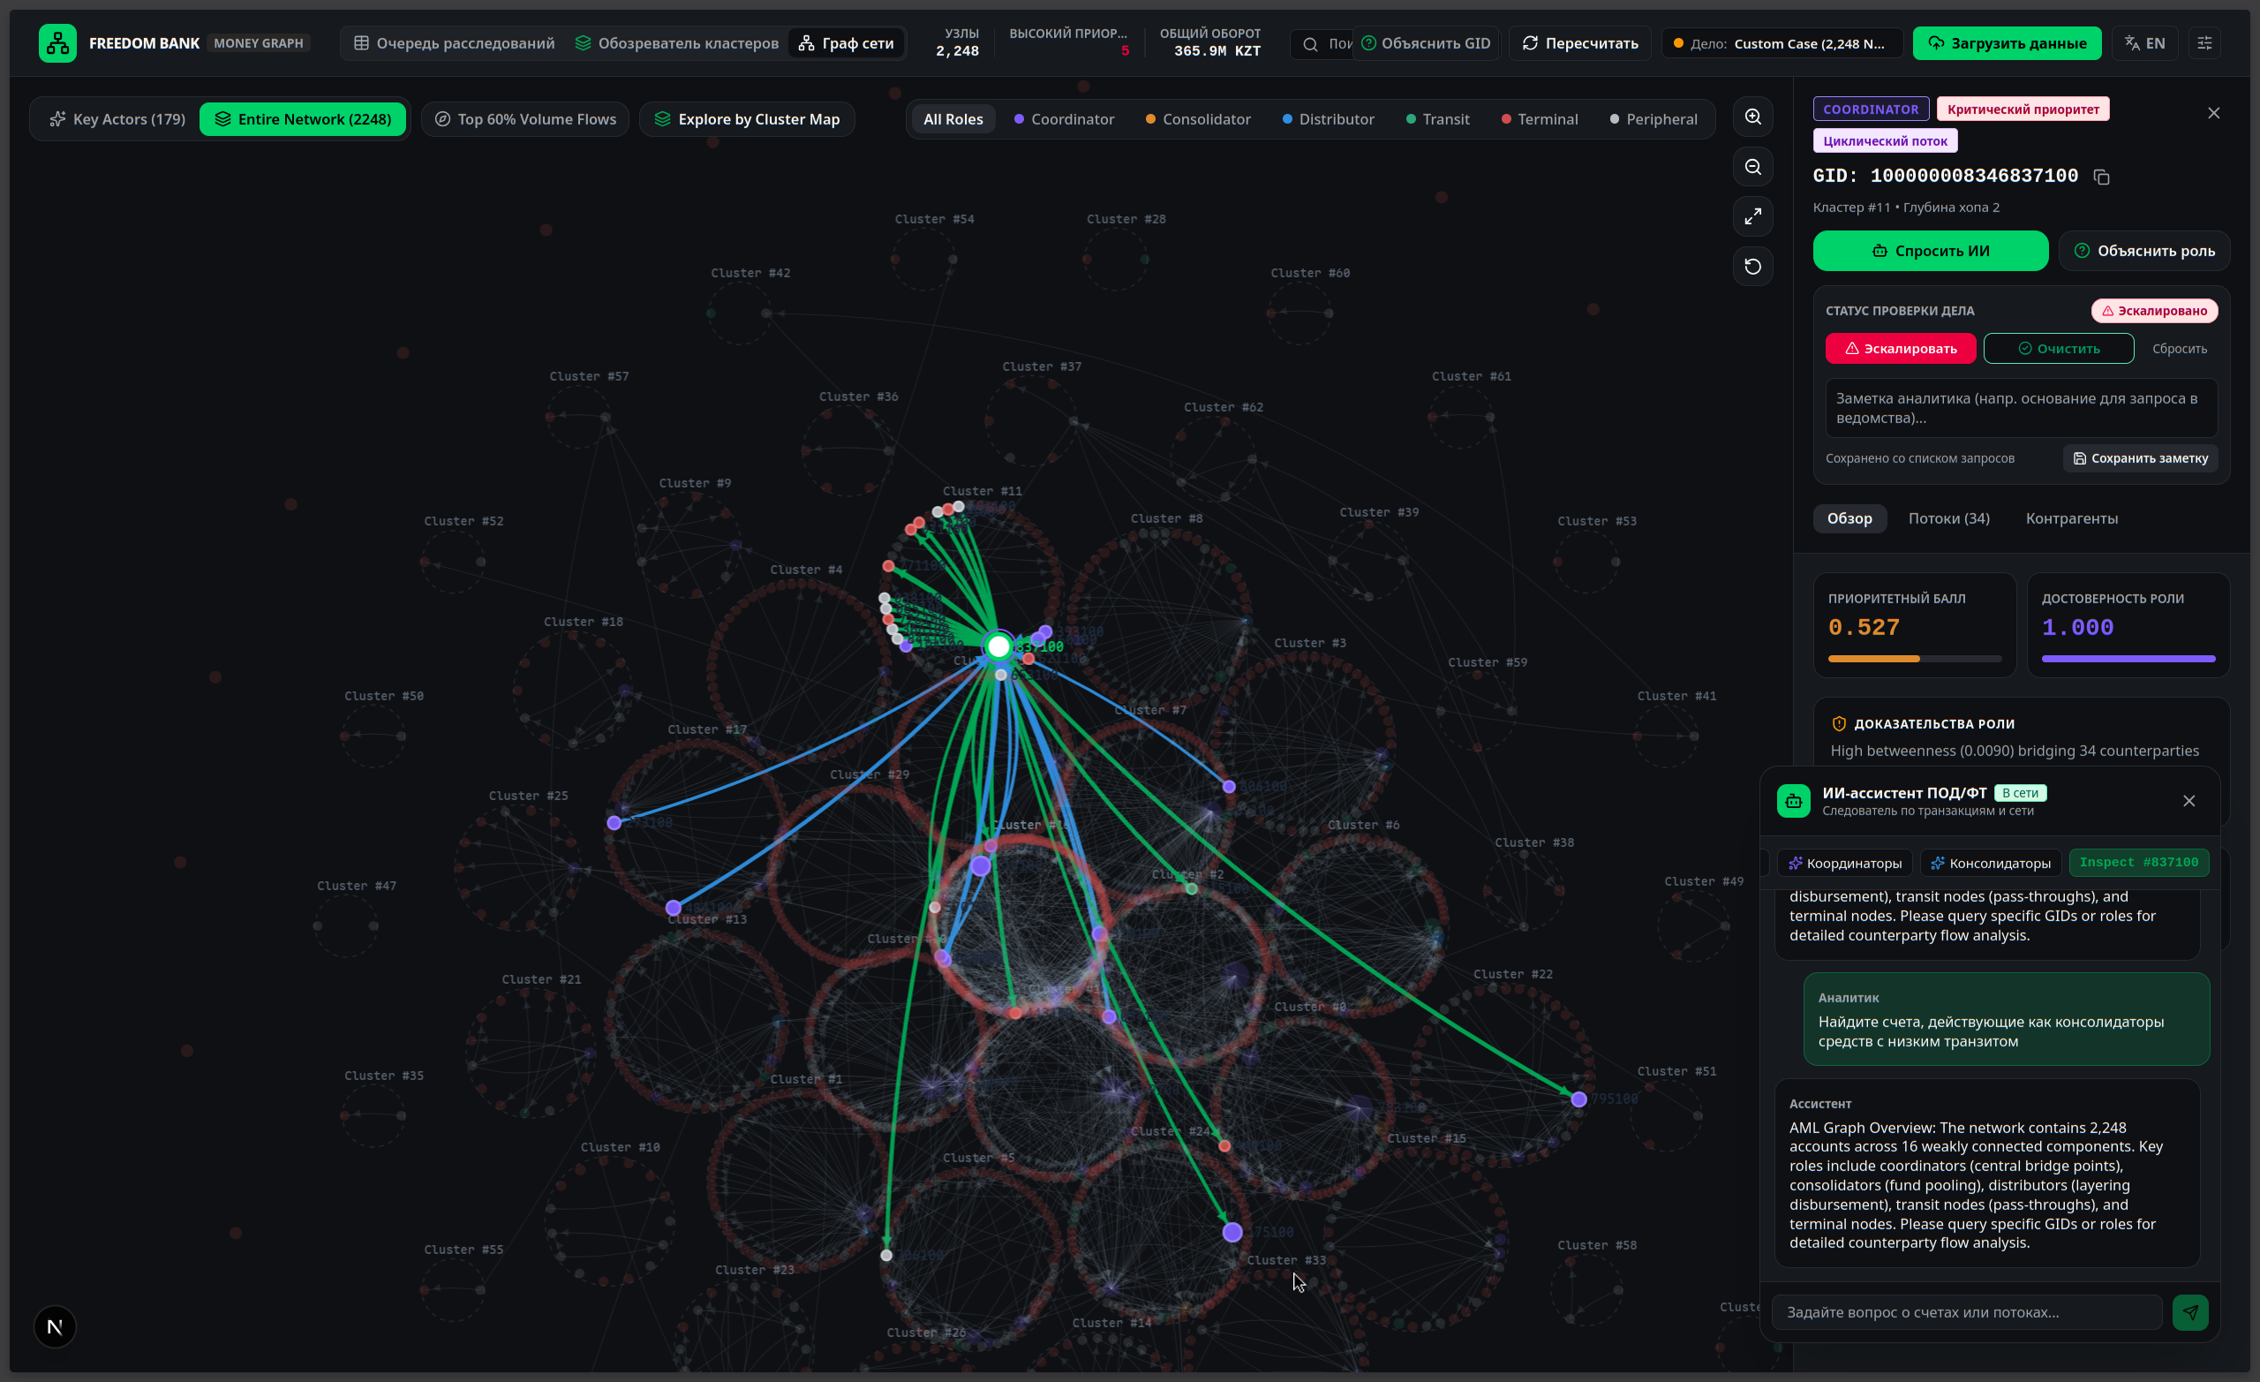This screenshot has height=1382, width=2260.
Task: Filter by Peripheral role
Action: pyautogui.click(x=1654, y=119)
